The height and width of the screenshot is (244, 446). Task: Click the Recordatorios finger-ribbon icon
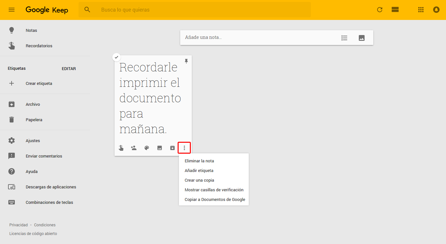[x=12, y=46]
